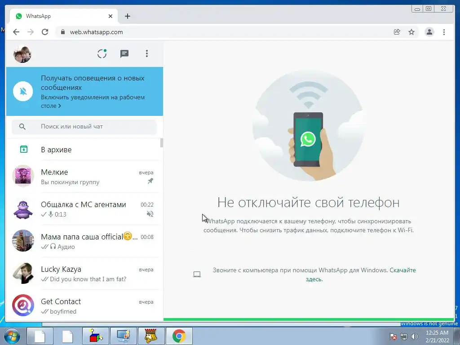Open your profile picture avatar
460x345 pixels.
point(22,54)
